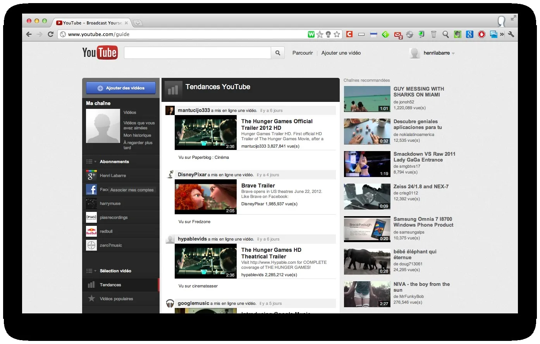Viewport: 540px width, 344px height.
Task: Click the address bar URL
Action: (99, 34)
